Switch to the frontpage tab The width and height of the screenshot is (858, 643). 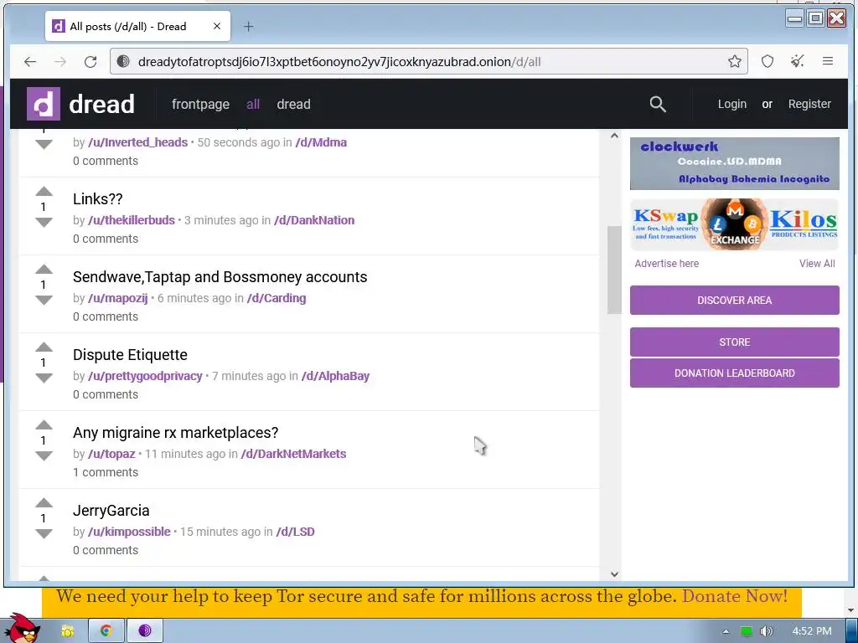coord(200,104)
